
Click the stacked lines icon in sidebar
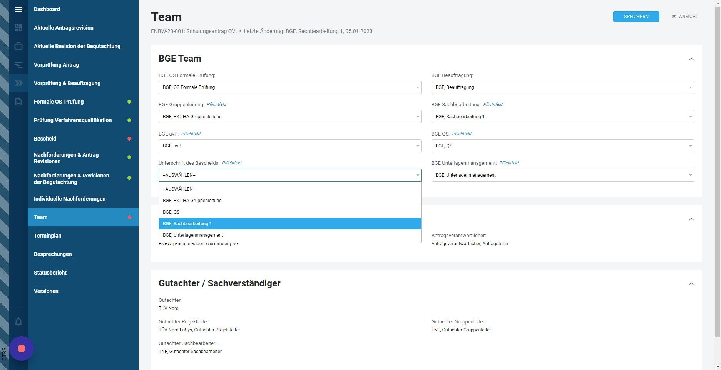pyautogui.click(x=18, y=65)
